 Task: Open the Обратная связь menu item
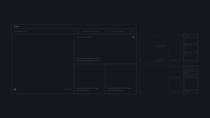118,31
